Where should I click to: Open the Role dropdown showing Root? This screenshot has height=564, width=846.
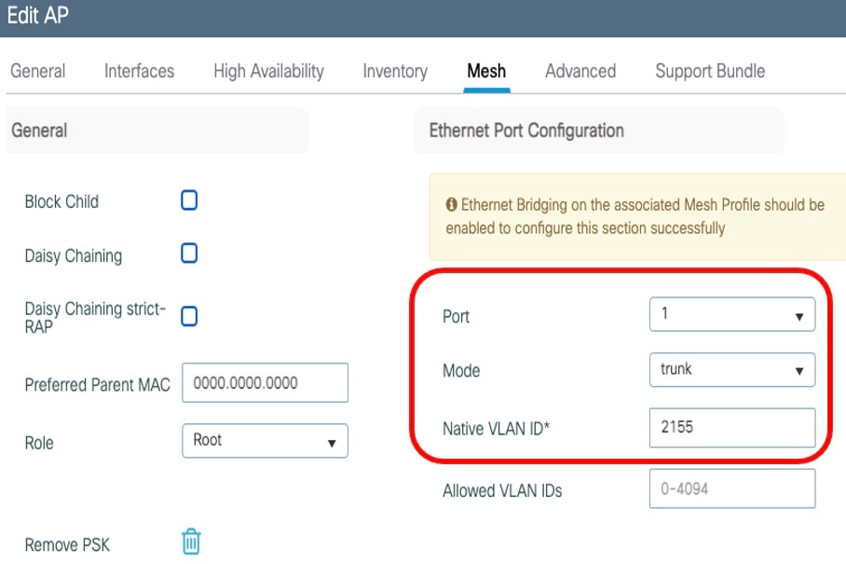pos(264,440)
